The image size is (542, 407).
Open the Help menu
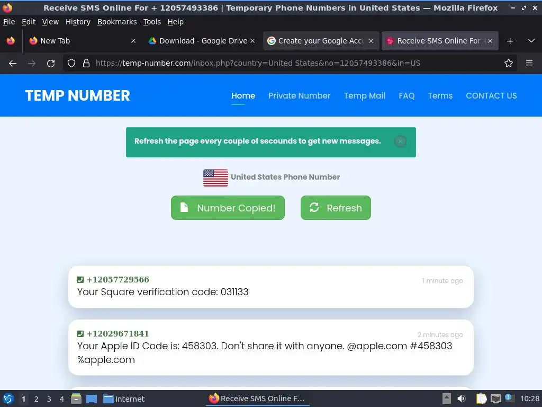pos(176,22)
